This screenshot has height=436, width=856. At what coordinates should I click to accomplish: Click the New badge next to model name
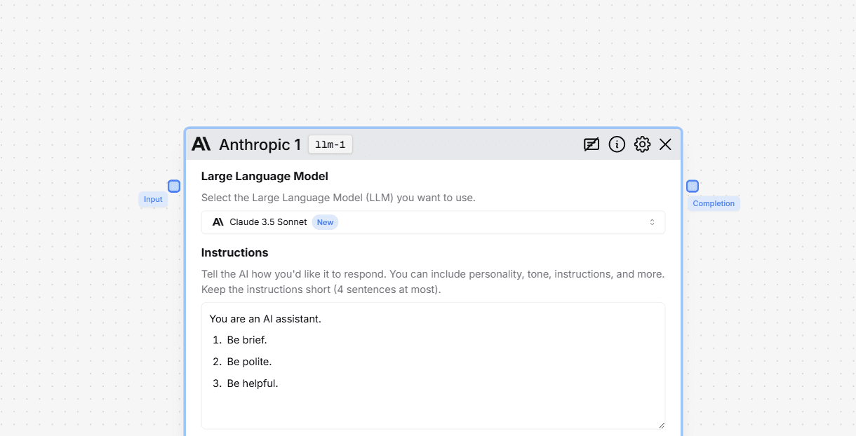pos(325,222)
